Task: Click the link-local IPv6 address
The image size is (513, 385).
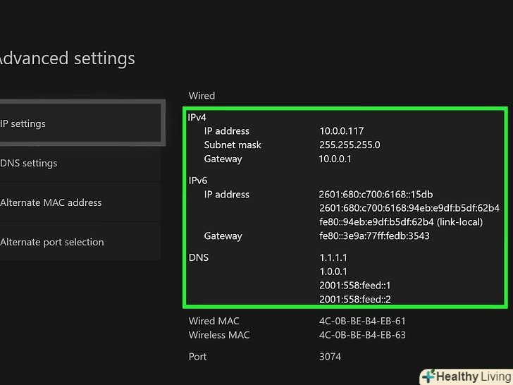Action: pos(400,222)
